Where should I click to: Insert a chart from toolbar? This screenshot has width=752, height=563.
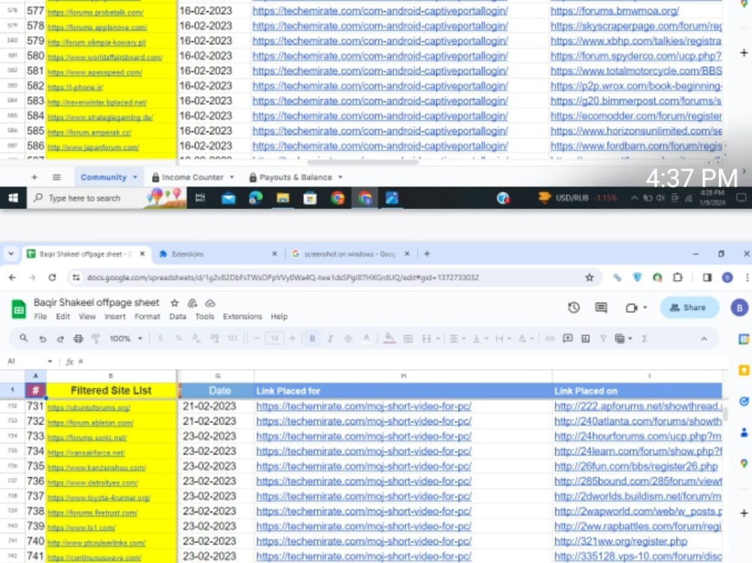[586, 338]
